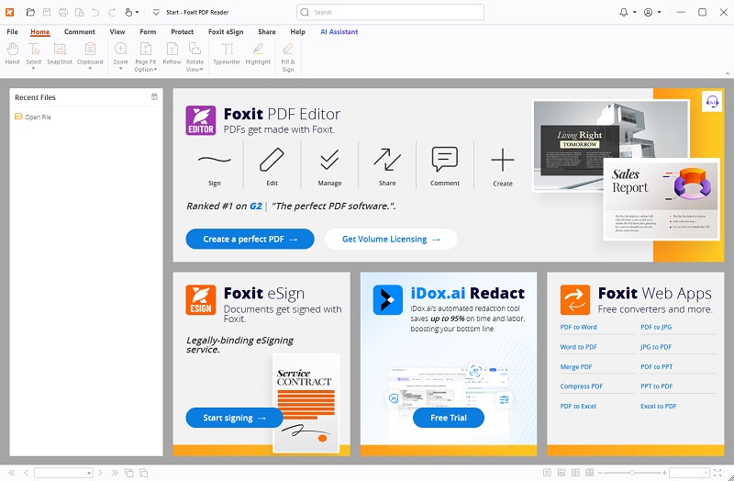The width and height of the screenshot is (734, 481).
Task: Click the Share arrows icon in banner
Action: point(387,160)
